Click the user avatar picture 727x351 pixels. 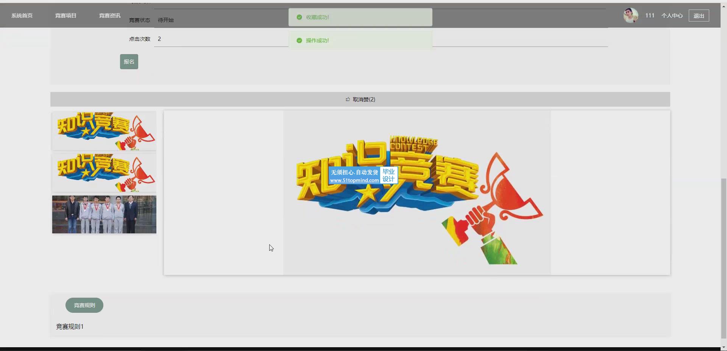point(631,16)
